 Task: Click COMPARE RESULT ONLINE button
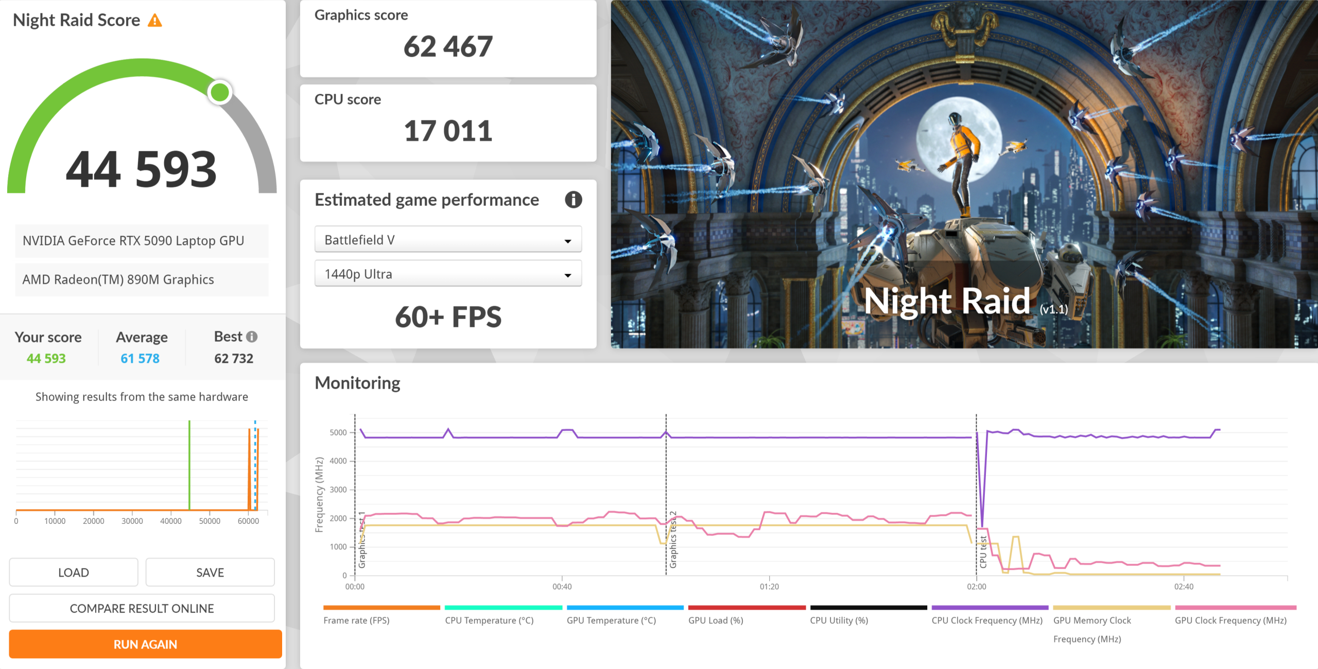(142, 608)
